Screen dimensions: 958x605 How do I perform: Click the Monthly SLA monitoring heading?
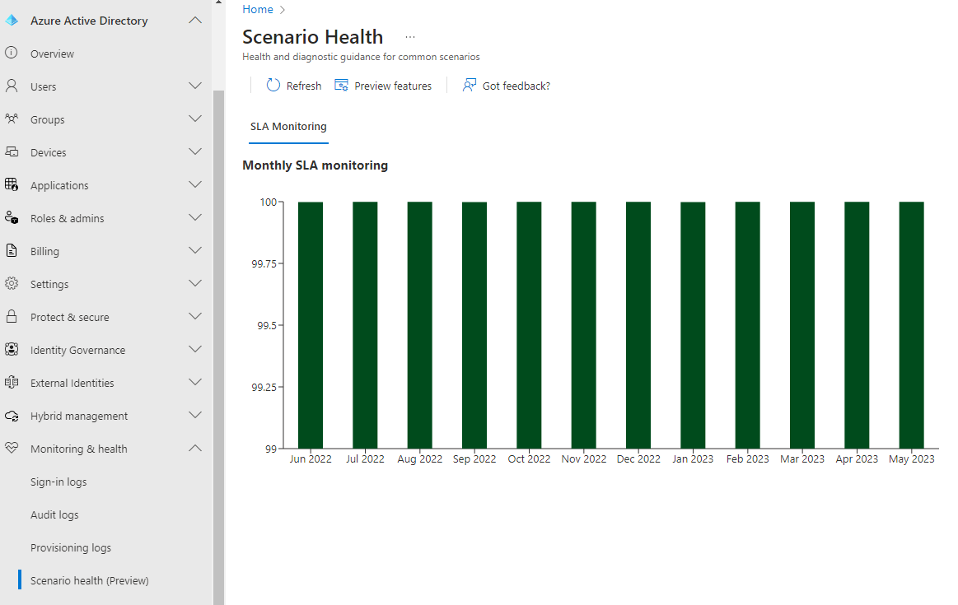[315, 165]
